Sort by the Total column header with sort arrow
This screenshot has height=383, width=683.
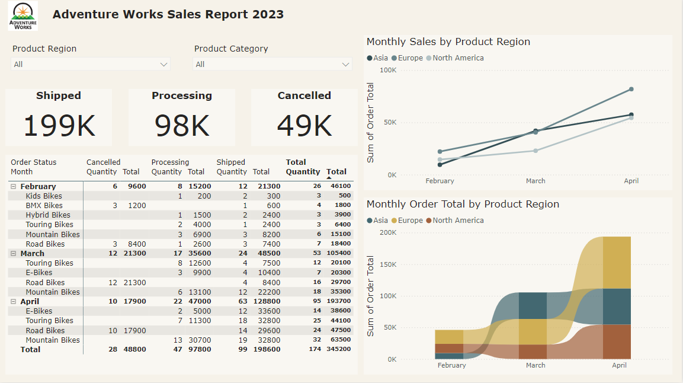pos(336,172)
